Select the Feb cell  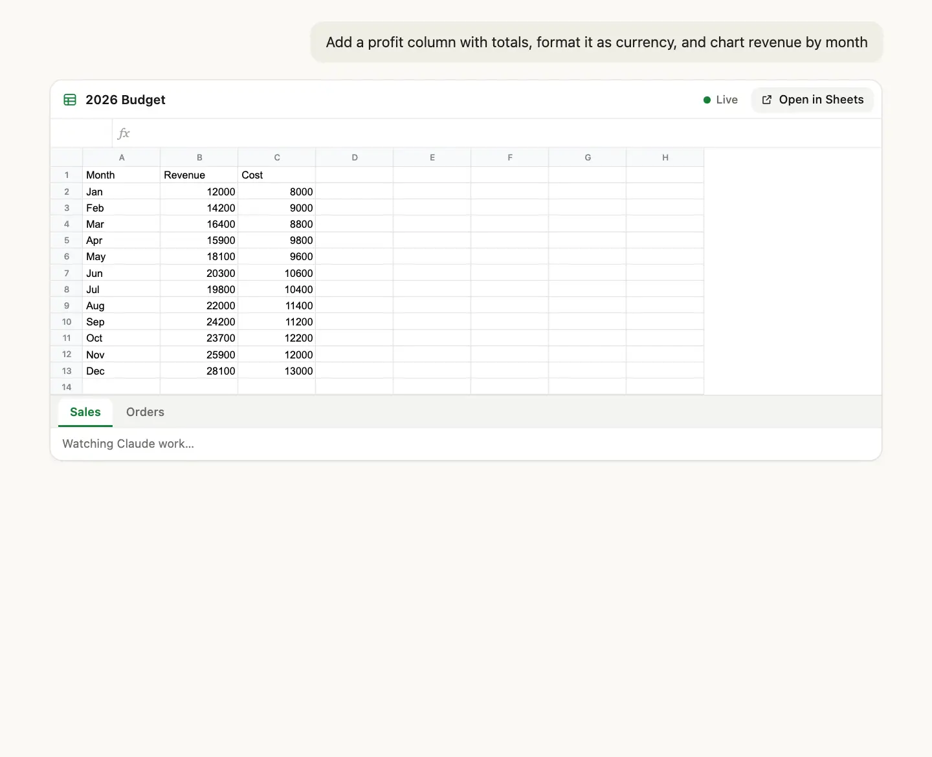(122, 208)
